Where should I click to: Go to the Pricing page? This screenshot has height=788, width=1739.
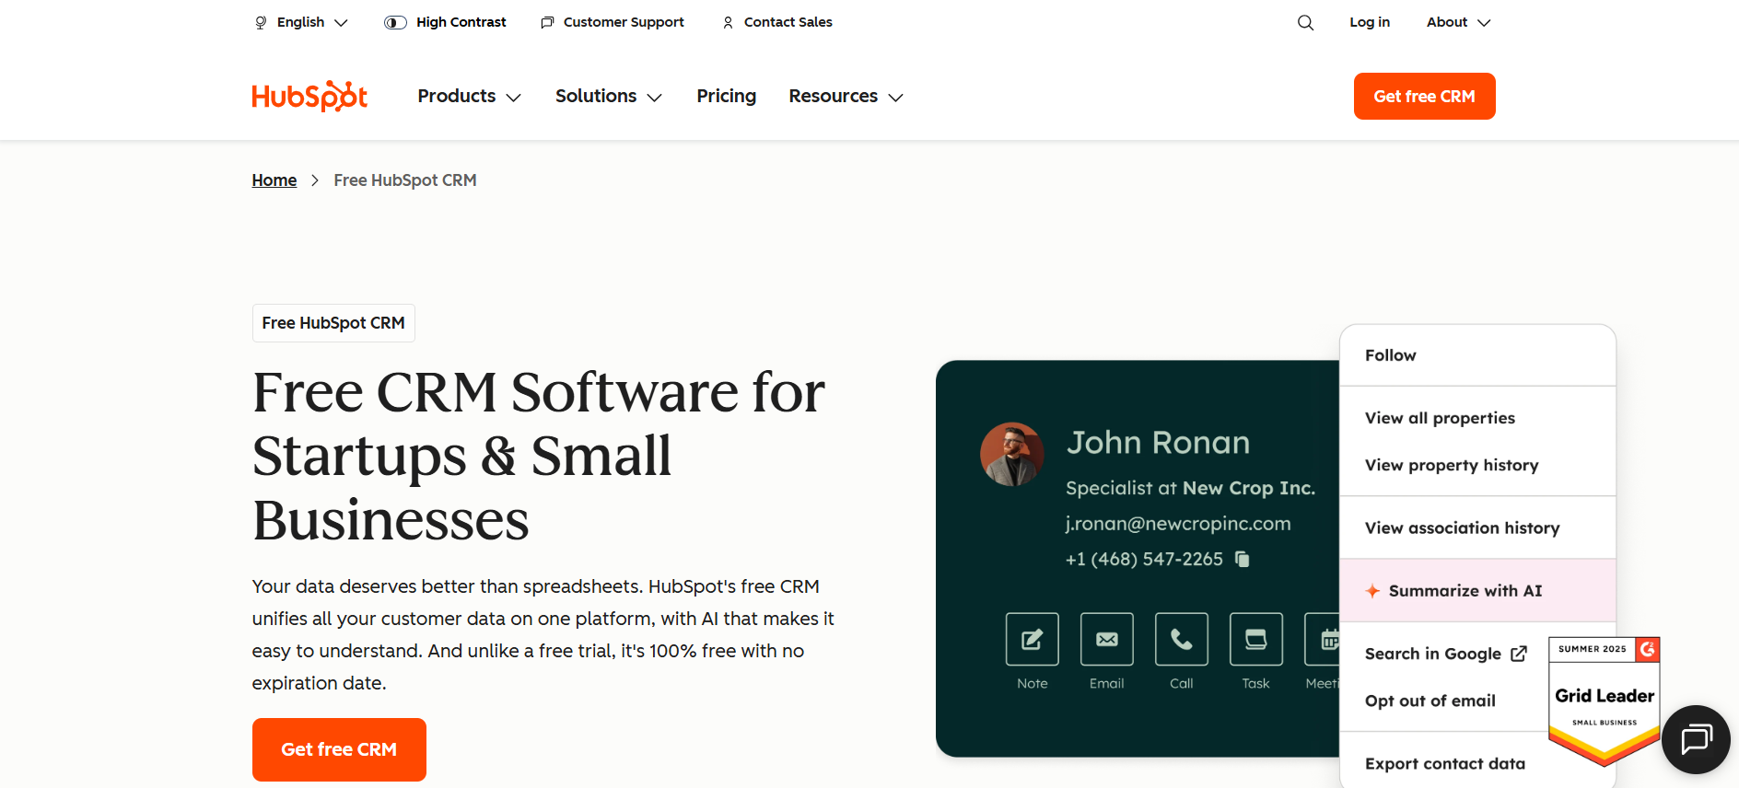(726, 96)
